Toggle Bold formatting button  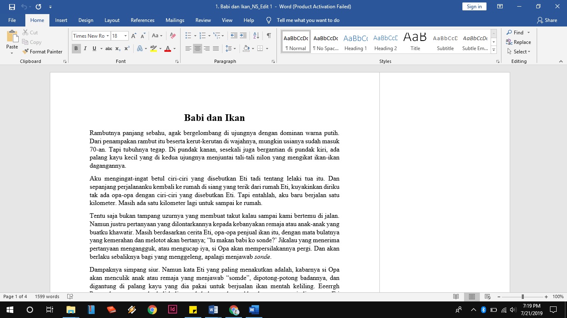(x=76, y=48)
